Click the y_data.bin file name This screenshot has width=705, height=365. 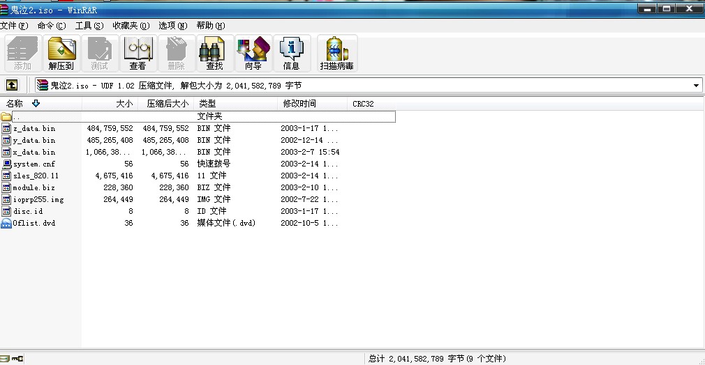click(x=34, y=140)
